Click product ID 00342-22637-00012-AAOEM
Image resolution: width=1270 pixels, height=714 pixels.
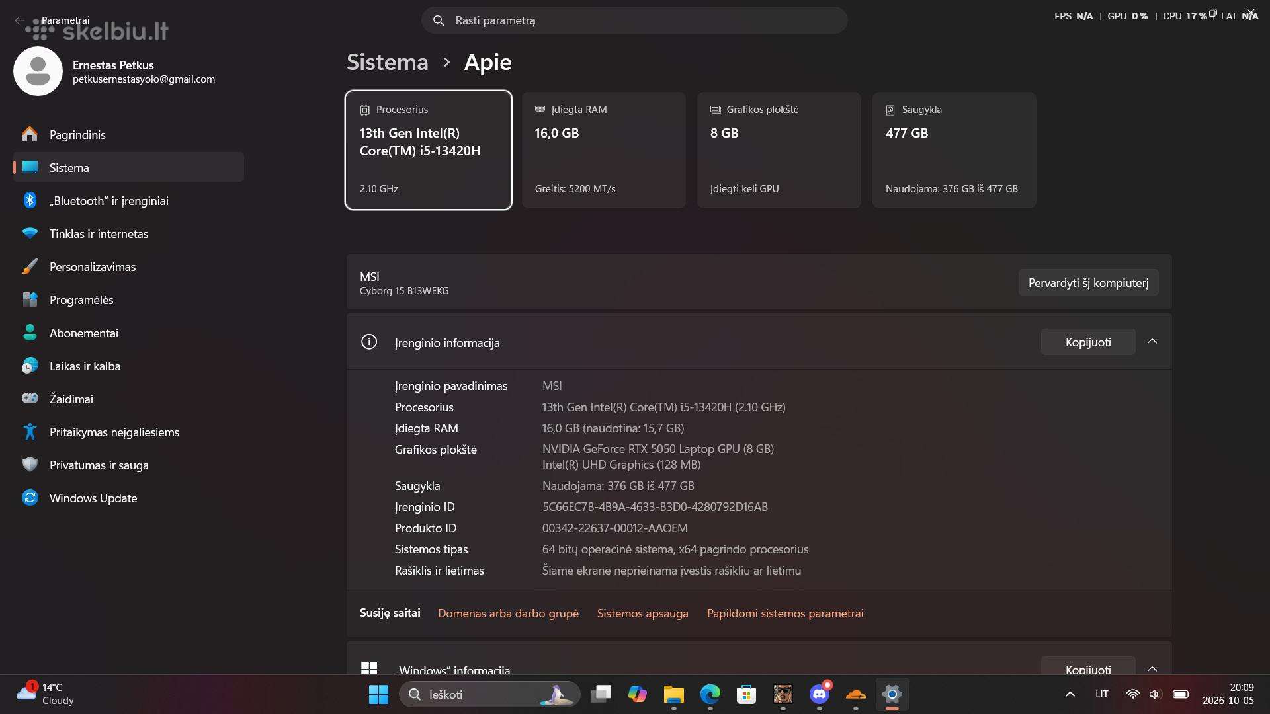tap(614, 528)
